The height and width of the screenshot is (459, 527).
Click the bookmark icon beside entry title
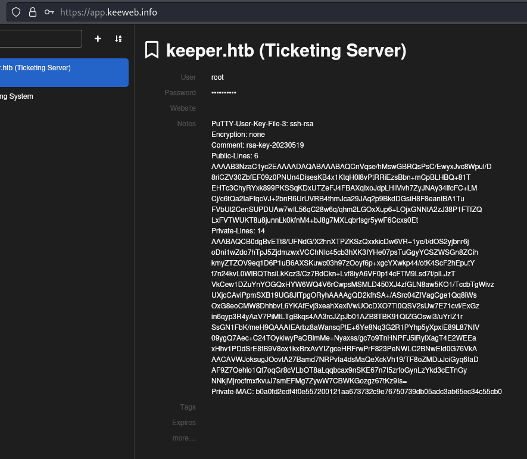(152, 51)
